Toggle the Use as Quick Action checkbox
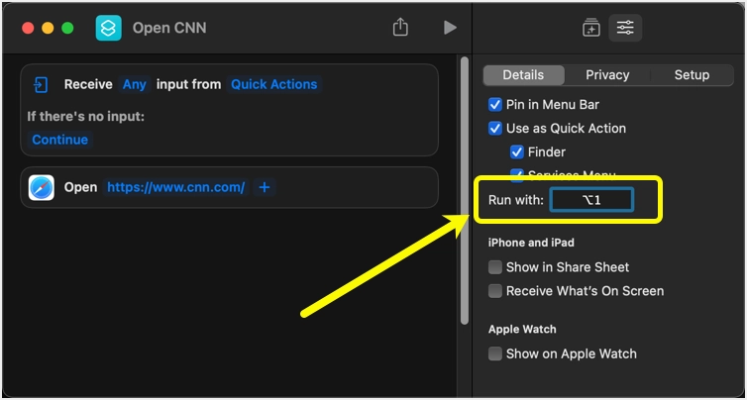This screenshot has height=400, width=747. pyautogui.click(x=495, y=129)
